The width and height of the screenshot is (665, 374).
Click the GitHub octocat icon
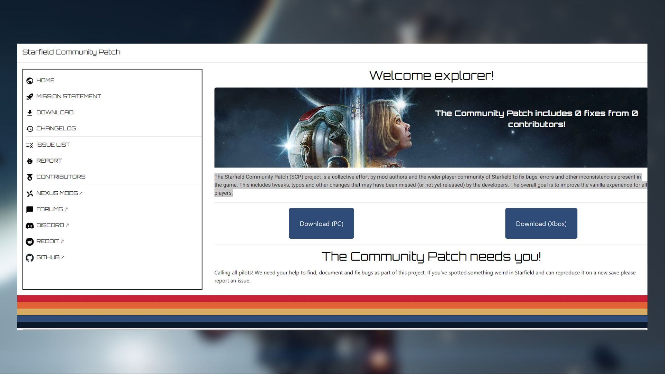point(30,257)
